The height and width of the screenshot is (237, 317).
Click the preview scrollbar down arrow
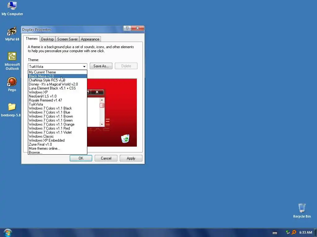tap(102, 124)
